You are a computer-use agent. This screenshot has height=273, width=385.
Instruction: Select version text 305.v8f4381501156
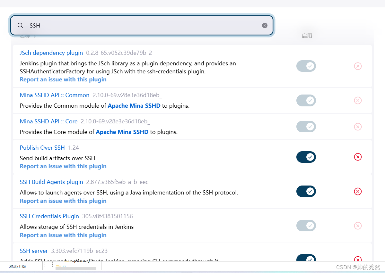pos(108,216)
